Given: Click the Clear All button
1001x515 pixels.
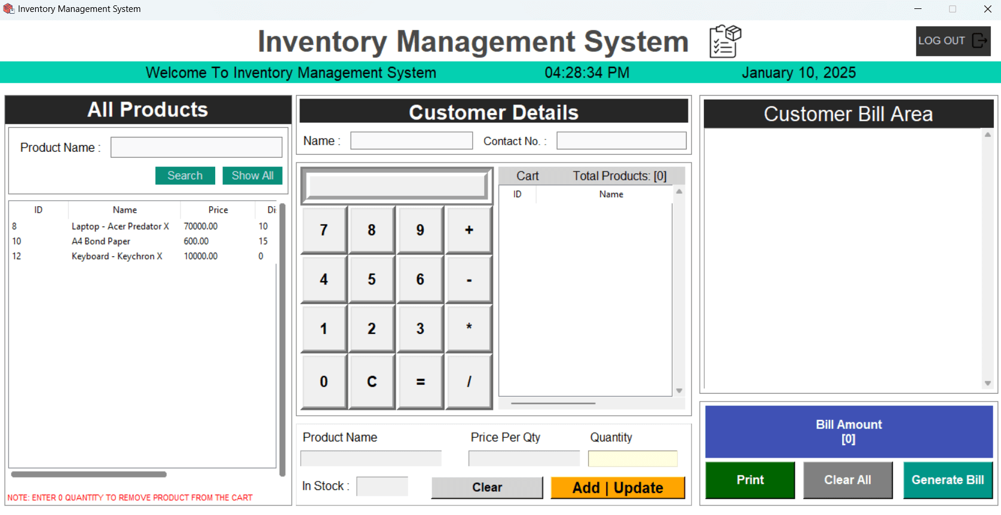Looking at the screenshot, I should tap(847, 480).
